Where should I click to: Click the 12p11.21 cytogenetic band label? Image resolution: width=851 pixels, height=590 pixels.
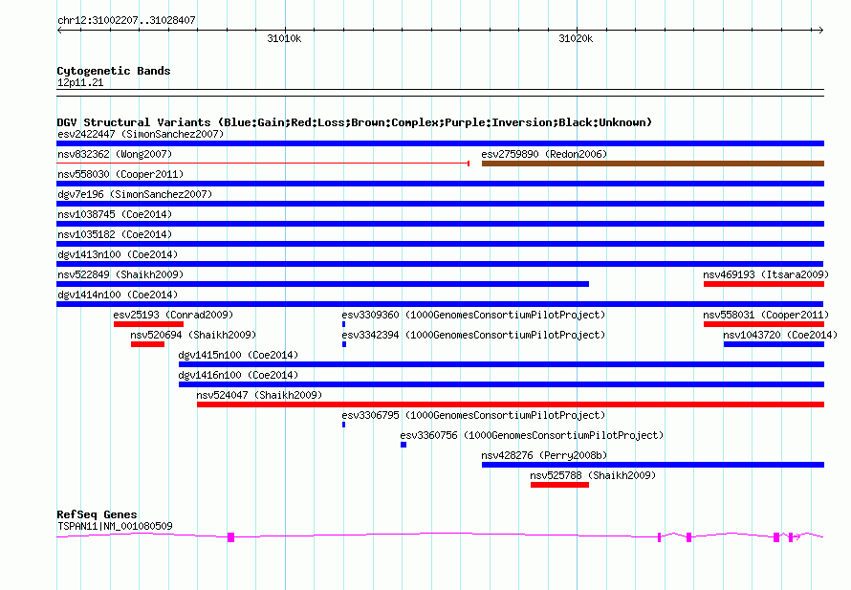(80, 82)
